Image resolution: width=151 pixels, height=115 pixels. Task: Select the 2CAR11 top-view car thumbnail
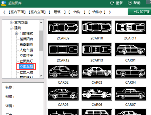pyautogui.click(x=131, y=27)
